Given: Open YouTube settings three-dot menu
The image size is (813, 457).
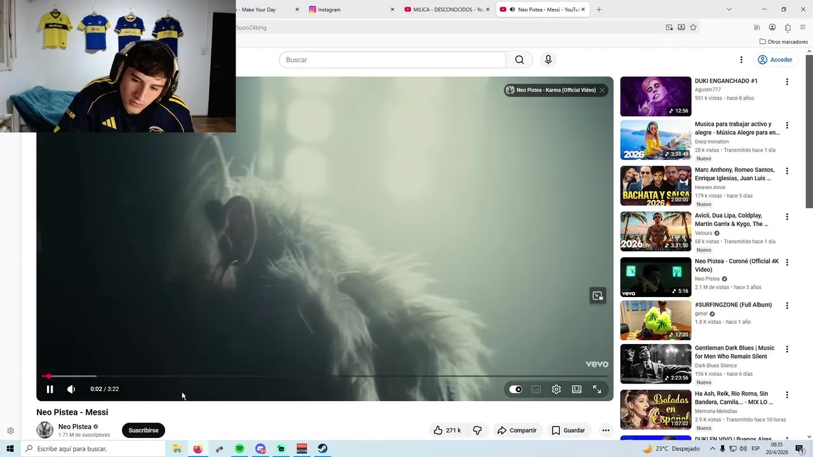Looking at the screenshot, I should 741,60.
